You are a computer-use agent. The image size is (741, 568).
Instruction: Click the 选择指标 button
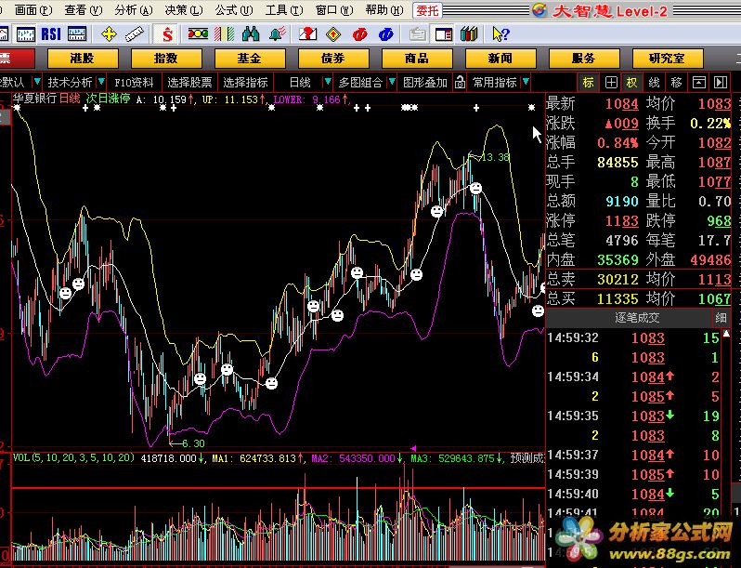pos(245,83)
